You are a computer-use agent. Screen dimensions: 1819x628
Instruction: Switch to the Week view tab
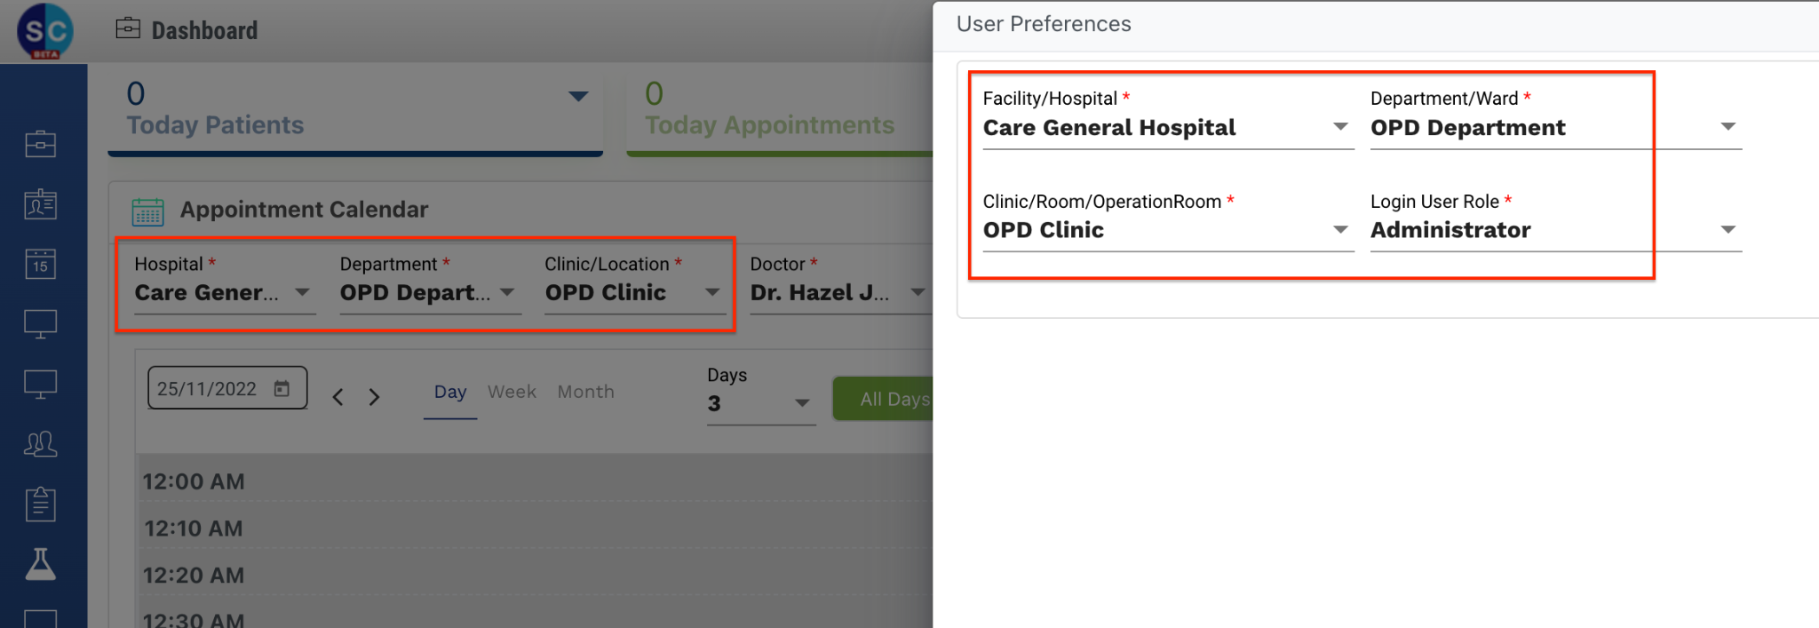coord(512,392)
